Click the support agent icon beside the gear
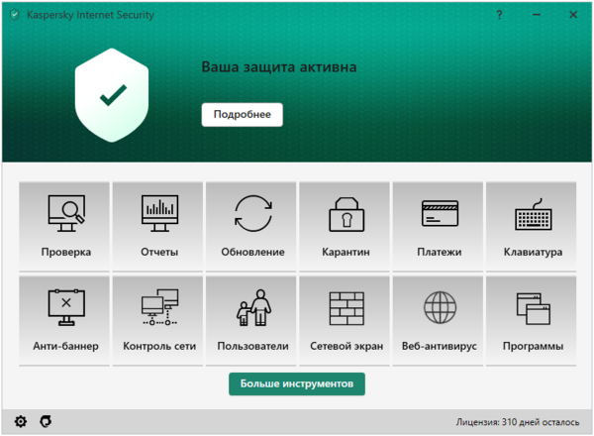Image resolution: width=594 pixels, height=436 pixels. [46, 421]
